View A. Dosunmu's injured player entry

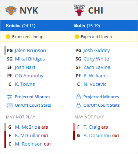[97, 136]
